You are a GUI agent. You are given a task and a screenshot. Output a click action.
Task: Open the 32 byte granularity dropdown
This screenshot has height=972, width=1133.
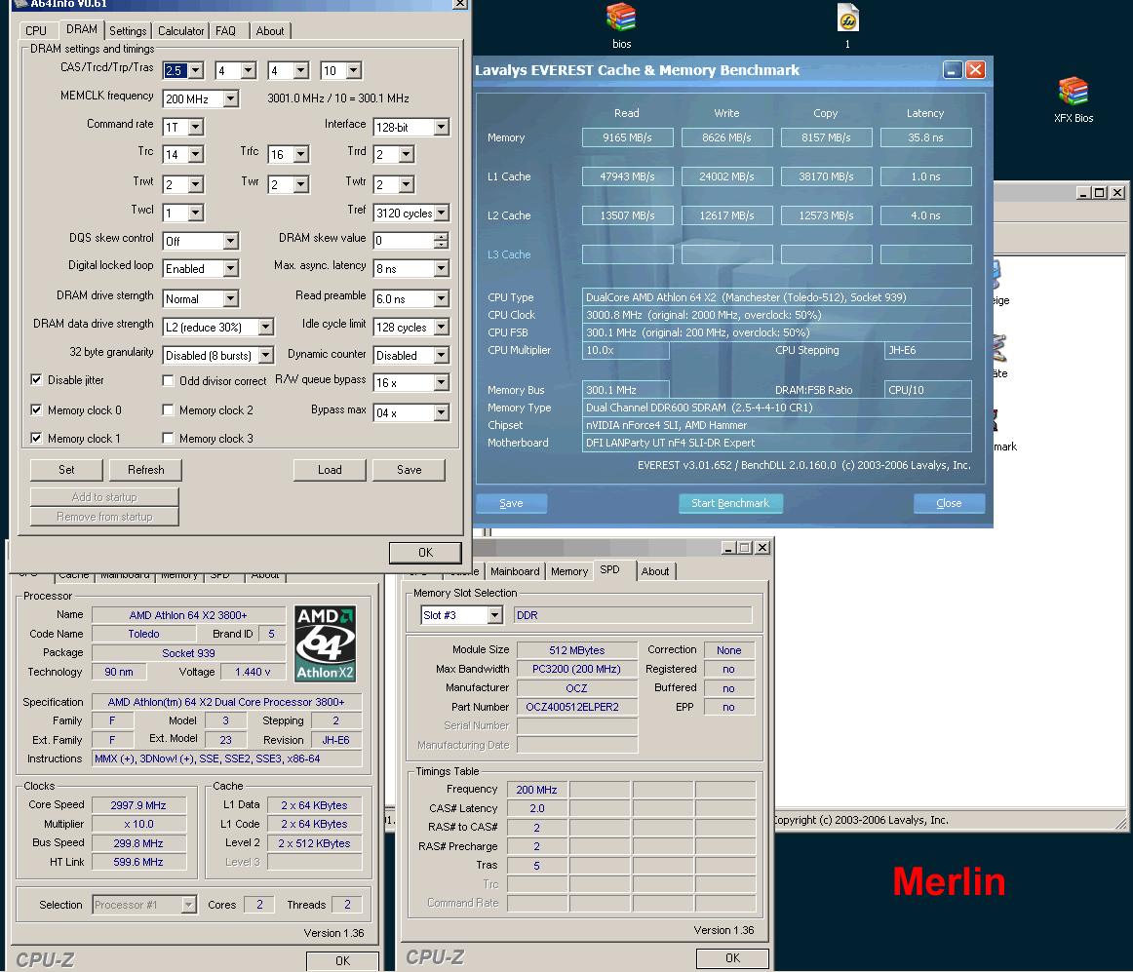click(265, 356)
